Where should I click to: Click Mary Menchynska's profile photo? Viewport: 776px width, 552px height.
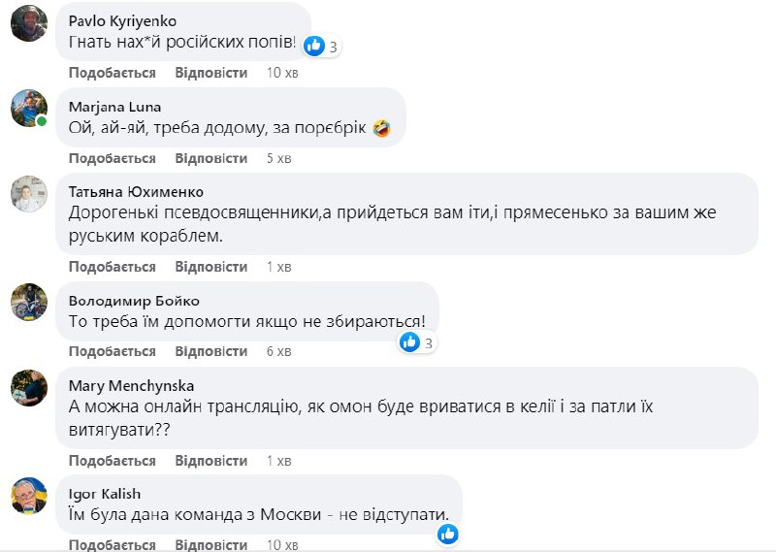point(29,387)
